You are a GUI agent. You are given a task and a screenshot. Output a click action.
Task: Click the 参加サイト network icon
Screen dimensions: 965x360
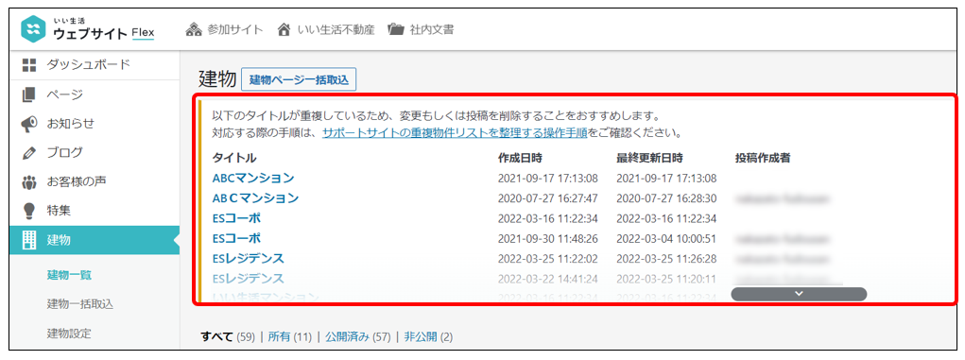(193, 29)
